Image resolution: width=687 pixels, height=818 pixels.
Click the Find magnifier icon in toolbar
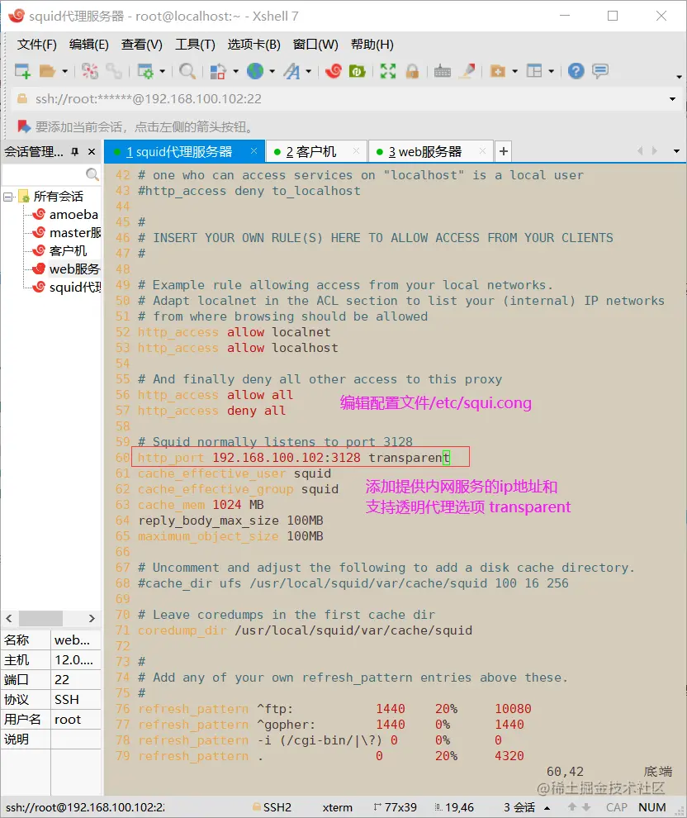click(x=187, y=71)
